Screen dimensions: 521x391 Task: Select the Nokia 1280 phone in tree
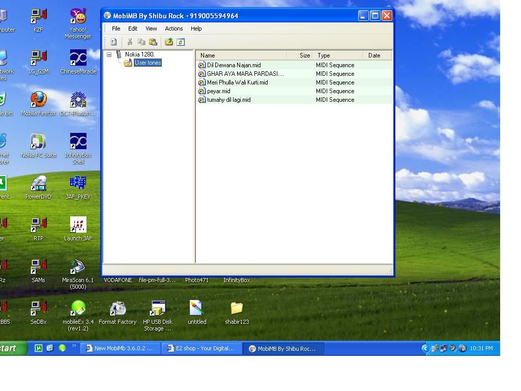[139, 54]
